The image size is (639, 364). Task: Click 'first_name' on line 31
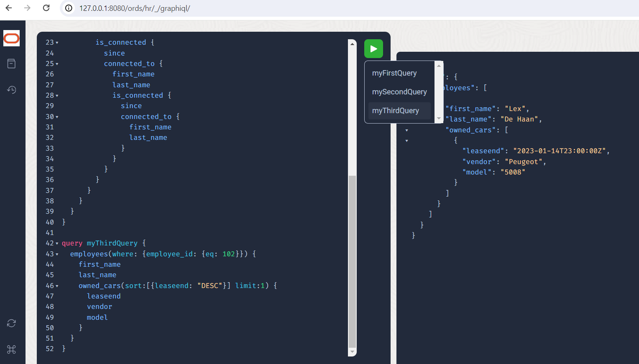150,127
